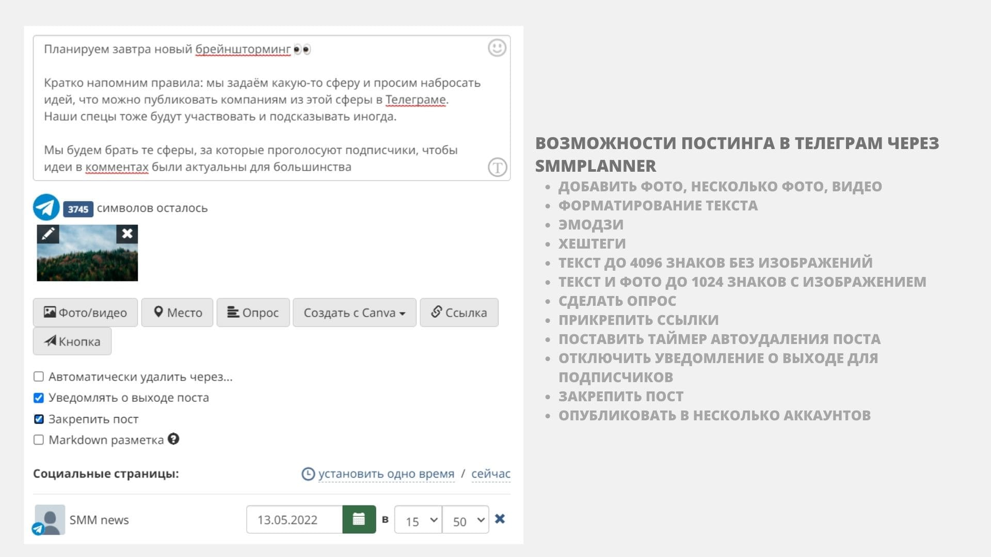Click the underlined word брейншторминг
The image size is (991, 557).
(243, 50)
